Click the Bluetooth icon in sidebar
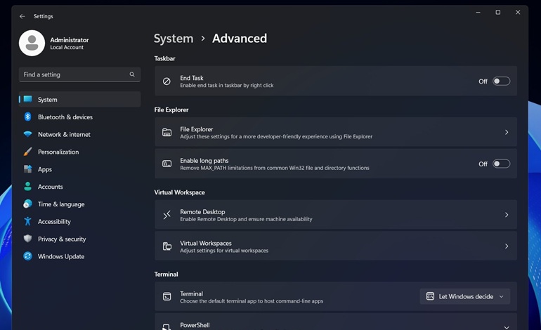Image resolution: width=541 pixels, height=330 pixels. coord(28,117)
